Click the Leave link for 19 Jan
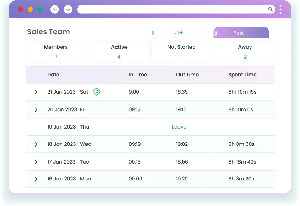 tap(179, 127)
